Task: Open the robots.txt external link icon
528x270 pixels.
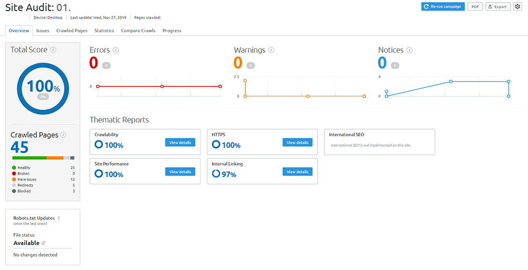Action: click(x=43, y=243)
